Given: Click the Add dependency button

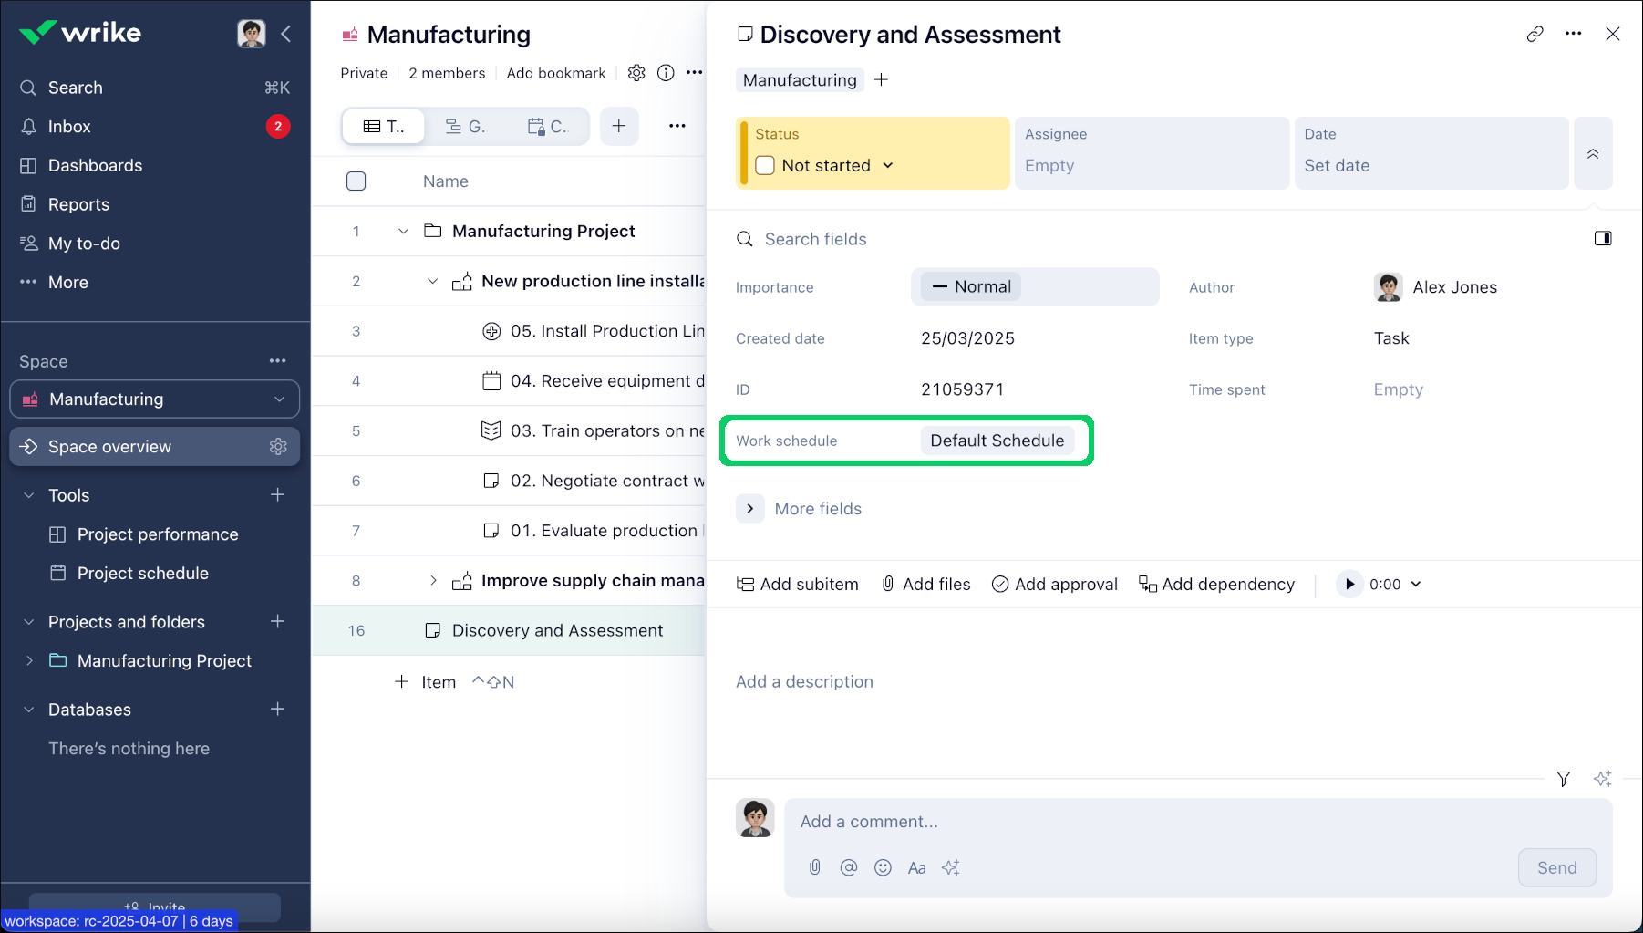Looking at the screenshot, I should pos(1216,585).
